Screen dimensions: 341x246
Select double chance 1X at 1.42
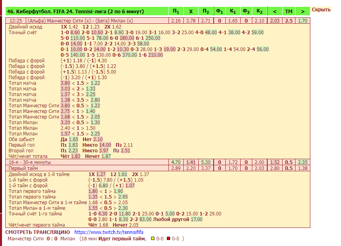pyautogui.click(x=73, y=27)
